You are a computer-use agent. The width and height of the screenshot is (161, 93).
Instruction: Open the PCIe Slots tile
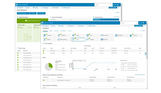(107, 40)
